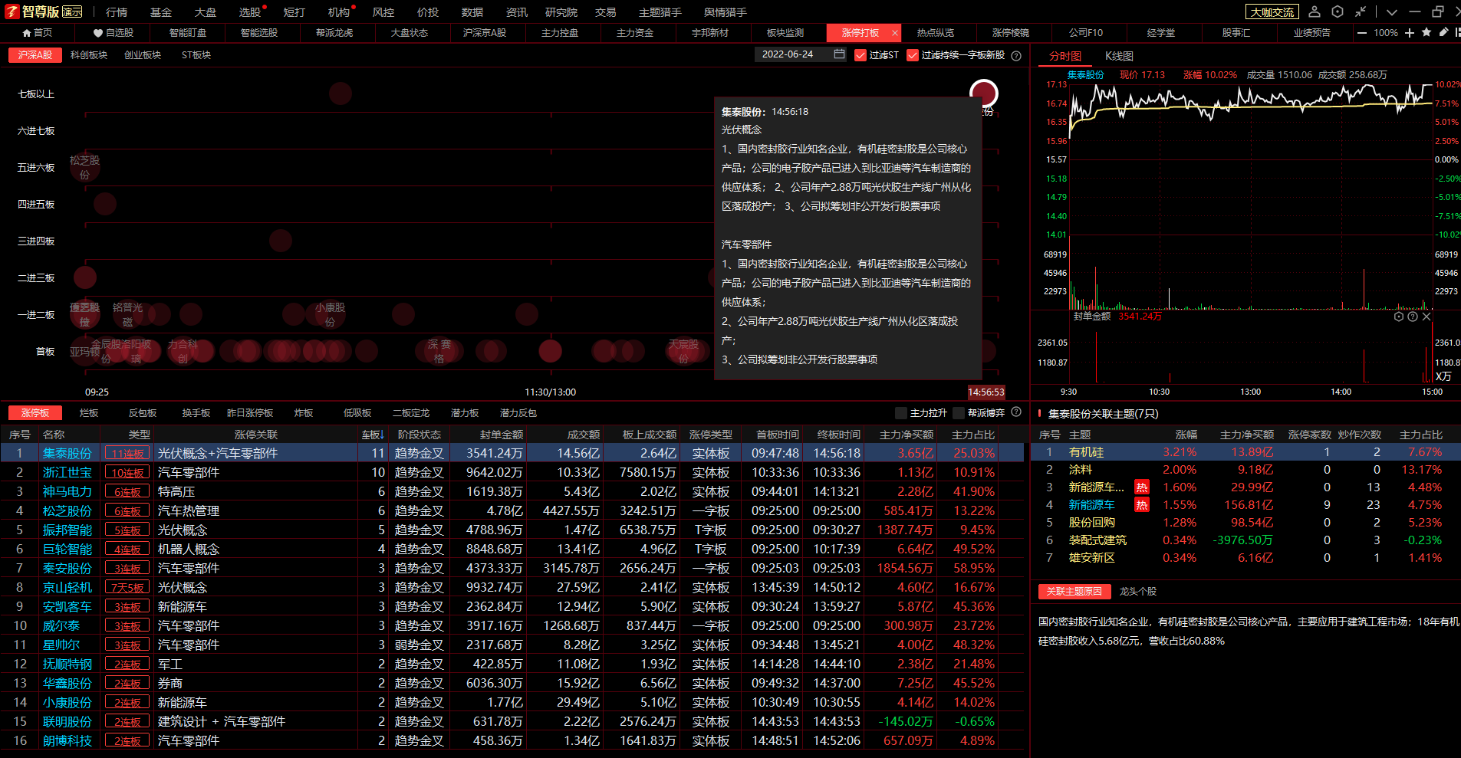Open the 机构 menu

pyautogui.click(x=339, y=12)
